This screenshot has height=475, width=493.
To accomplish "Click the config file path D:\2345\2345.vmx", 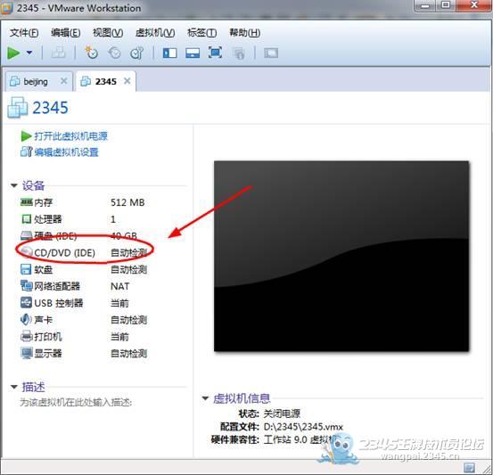I will pos(303,427).
